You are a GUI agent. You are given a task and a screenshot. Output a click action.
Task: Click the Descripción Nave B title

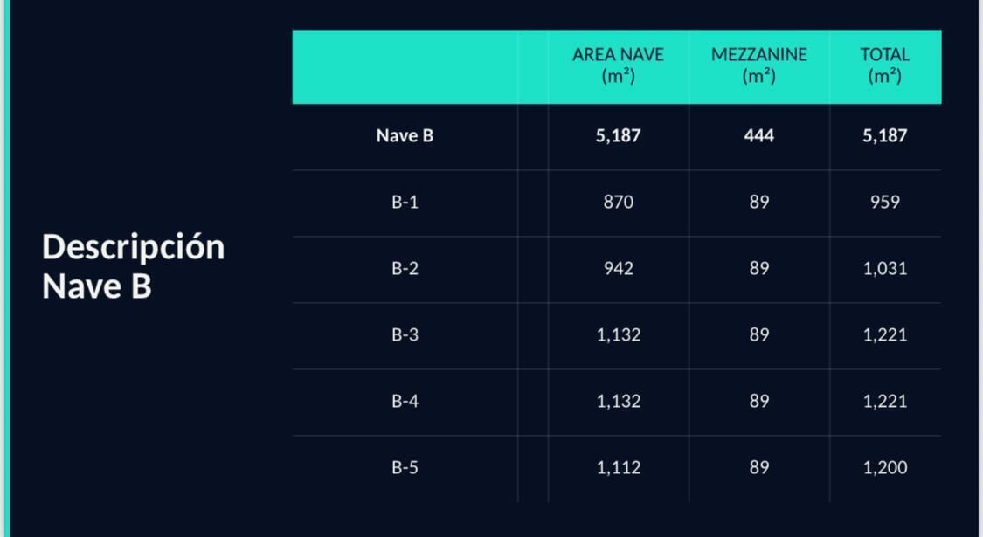click(133, 266)
